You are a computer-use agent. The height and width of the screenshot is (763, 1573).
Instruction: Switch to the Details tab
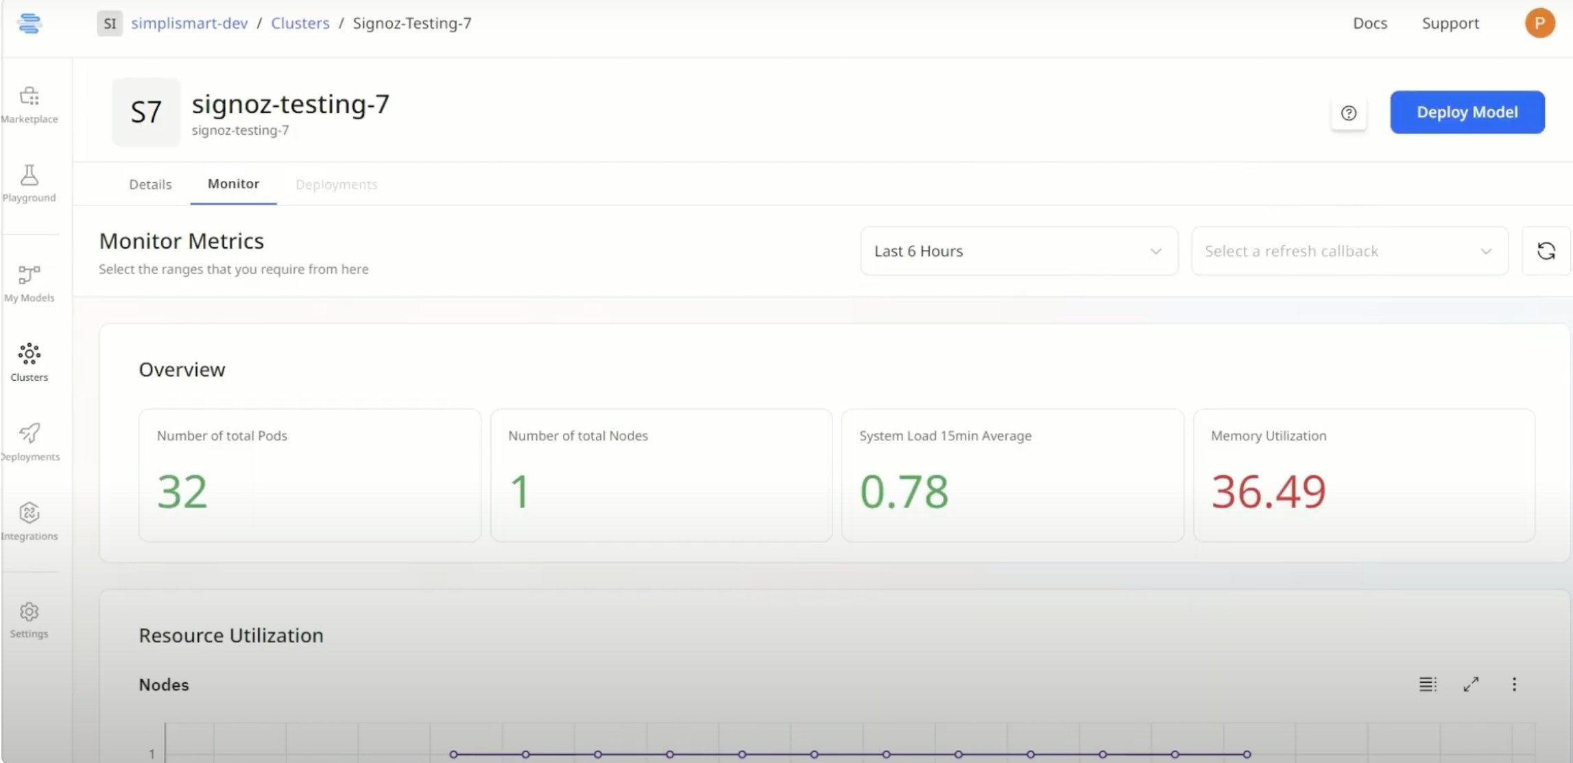click(x=150, y=184)
